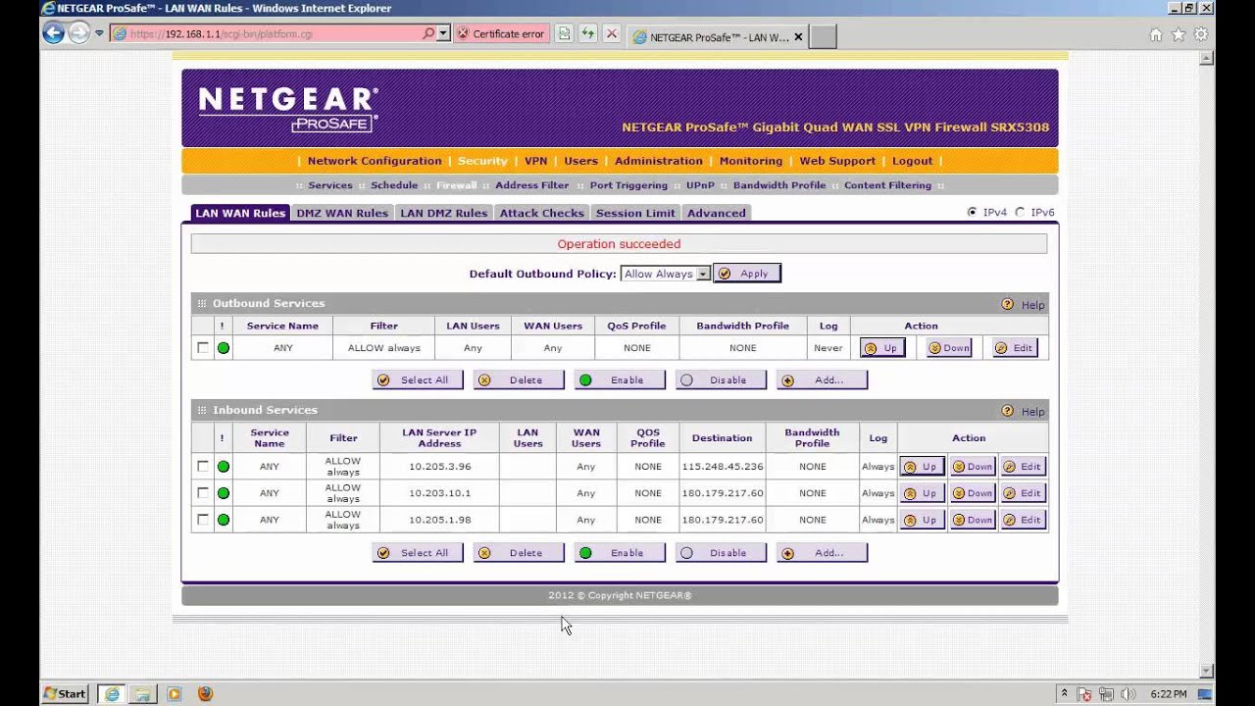Apply the default outbound policy

747,274
